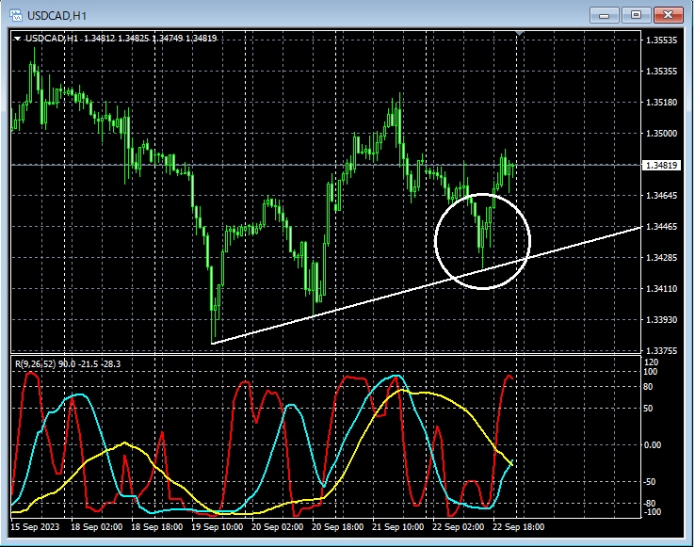Click the 18 Sep 02:00 time label
Screen dimensions: 695x547
[x=97, y=527]
